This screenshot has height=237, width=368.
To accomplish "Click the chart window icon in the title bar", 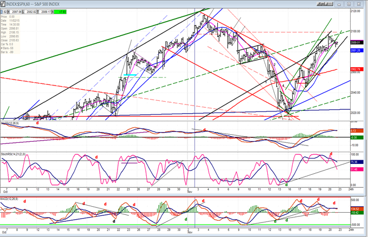I will (3, 4).
